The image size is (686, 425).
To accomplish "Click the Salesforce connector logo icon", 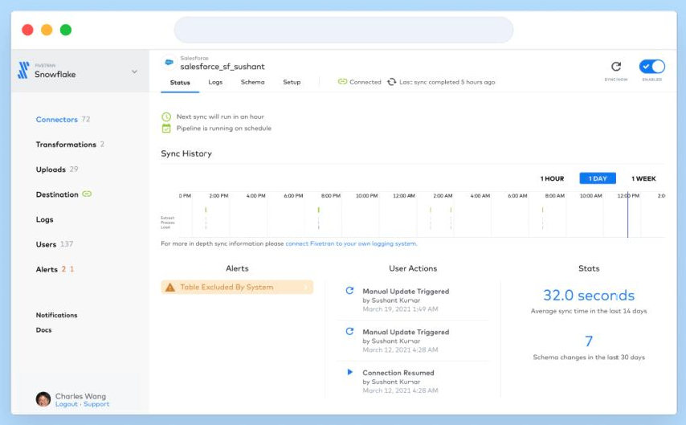I will tap(169, 63).
